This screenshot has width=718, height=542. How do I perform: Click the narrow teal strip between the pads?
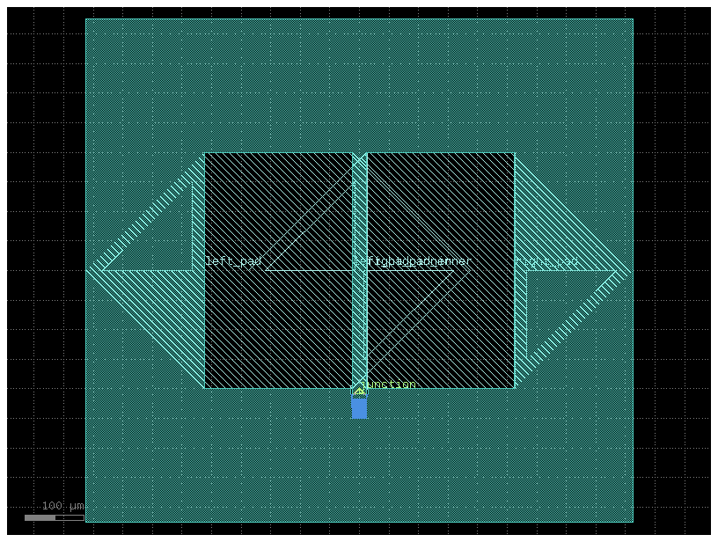[360, 220]
